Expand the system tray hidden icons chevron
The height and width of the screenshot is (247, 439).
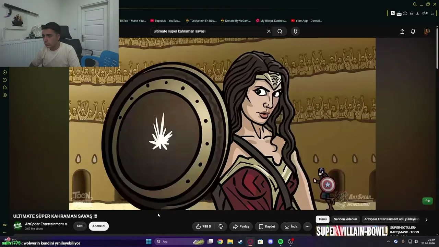click(x=389, y=242)
